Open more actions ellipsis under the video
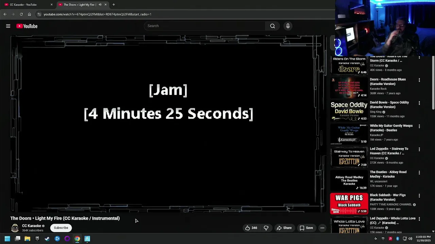 (322, 228)
